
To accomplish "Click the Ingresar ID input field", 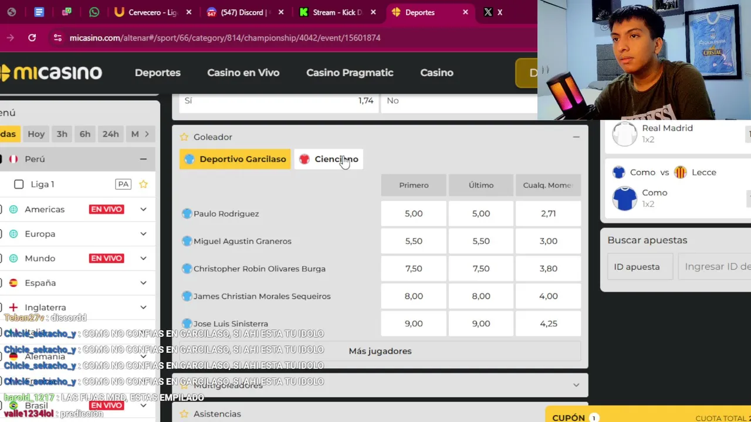I will pyautogui.click(x=714, y=267).
